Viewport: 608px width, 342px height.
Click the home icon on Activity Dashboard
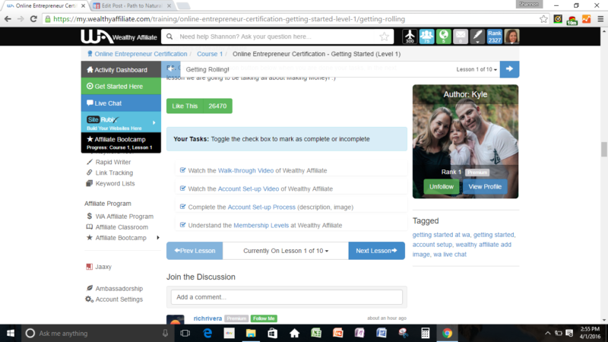90,70
